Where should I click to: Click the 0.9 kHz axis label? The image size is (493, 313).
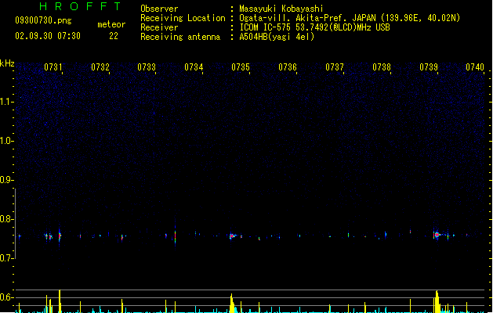[6, 180]
